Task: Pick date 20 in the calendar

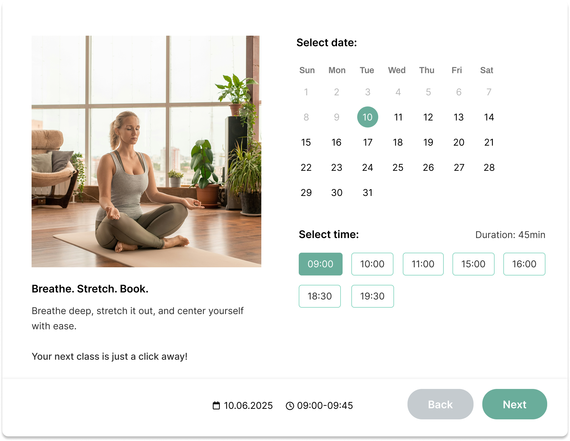Action: pyautogui.click(x=459, y=142)
